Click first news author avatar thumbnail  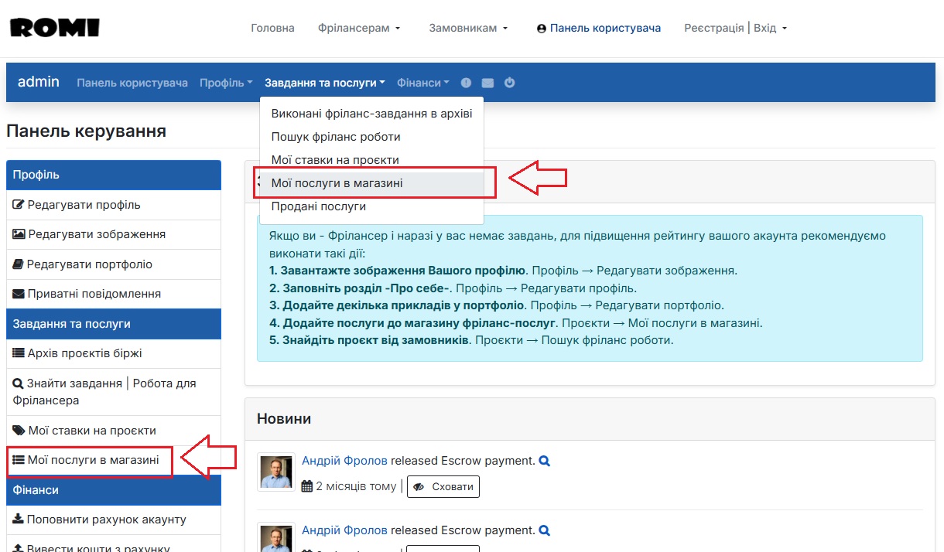pos(276,472)
